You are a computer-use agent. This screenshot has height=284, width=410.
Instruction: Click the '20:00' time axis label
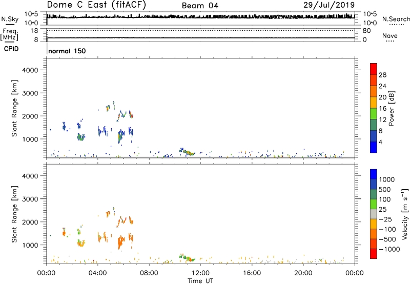[303, 273]
